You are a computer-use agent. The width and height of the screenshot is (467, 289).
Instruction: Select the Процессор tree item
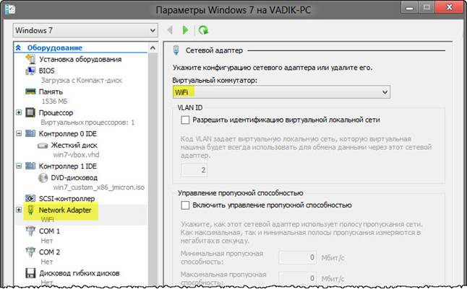pos(56,113)
